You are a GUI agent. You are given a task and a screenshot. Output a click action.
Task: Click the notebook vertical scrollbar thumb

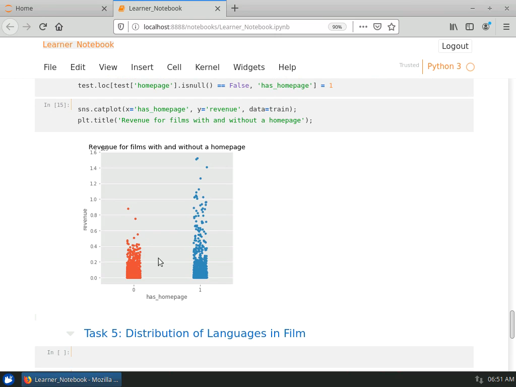[512, 325]
